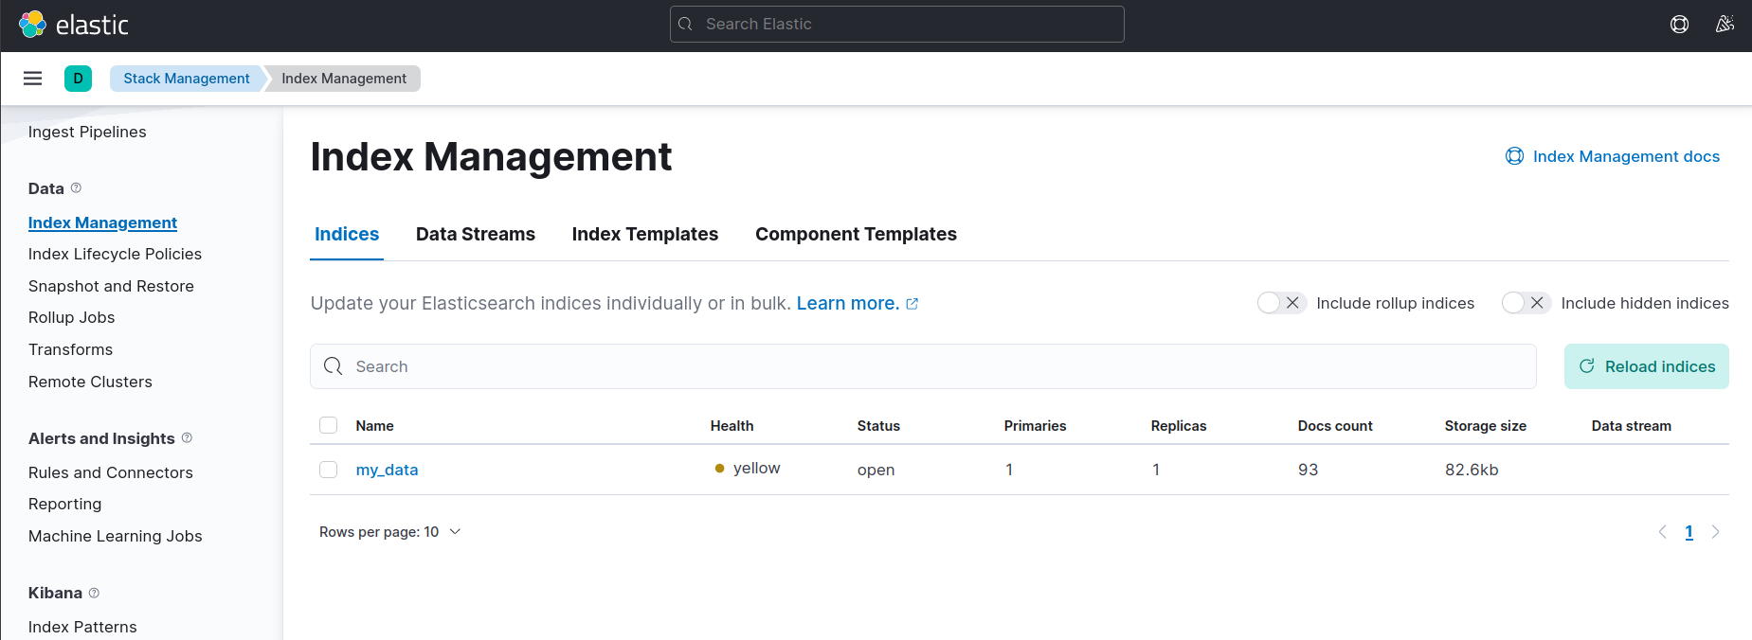Sort by the Data stream column header

pyautogui.click(x=1632, y=426)
